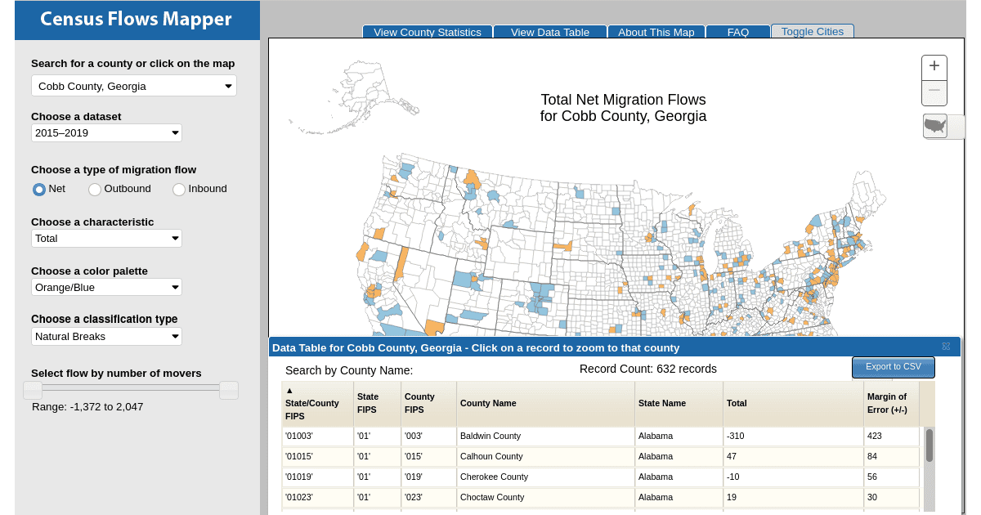The width and height of the screenshot is (981, 515).
Task: Zoom out of the map with minus button
Action: tap(934, 92)
